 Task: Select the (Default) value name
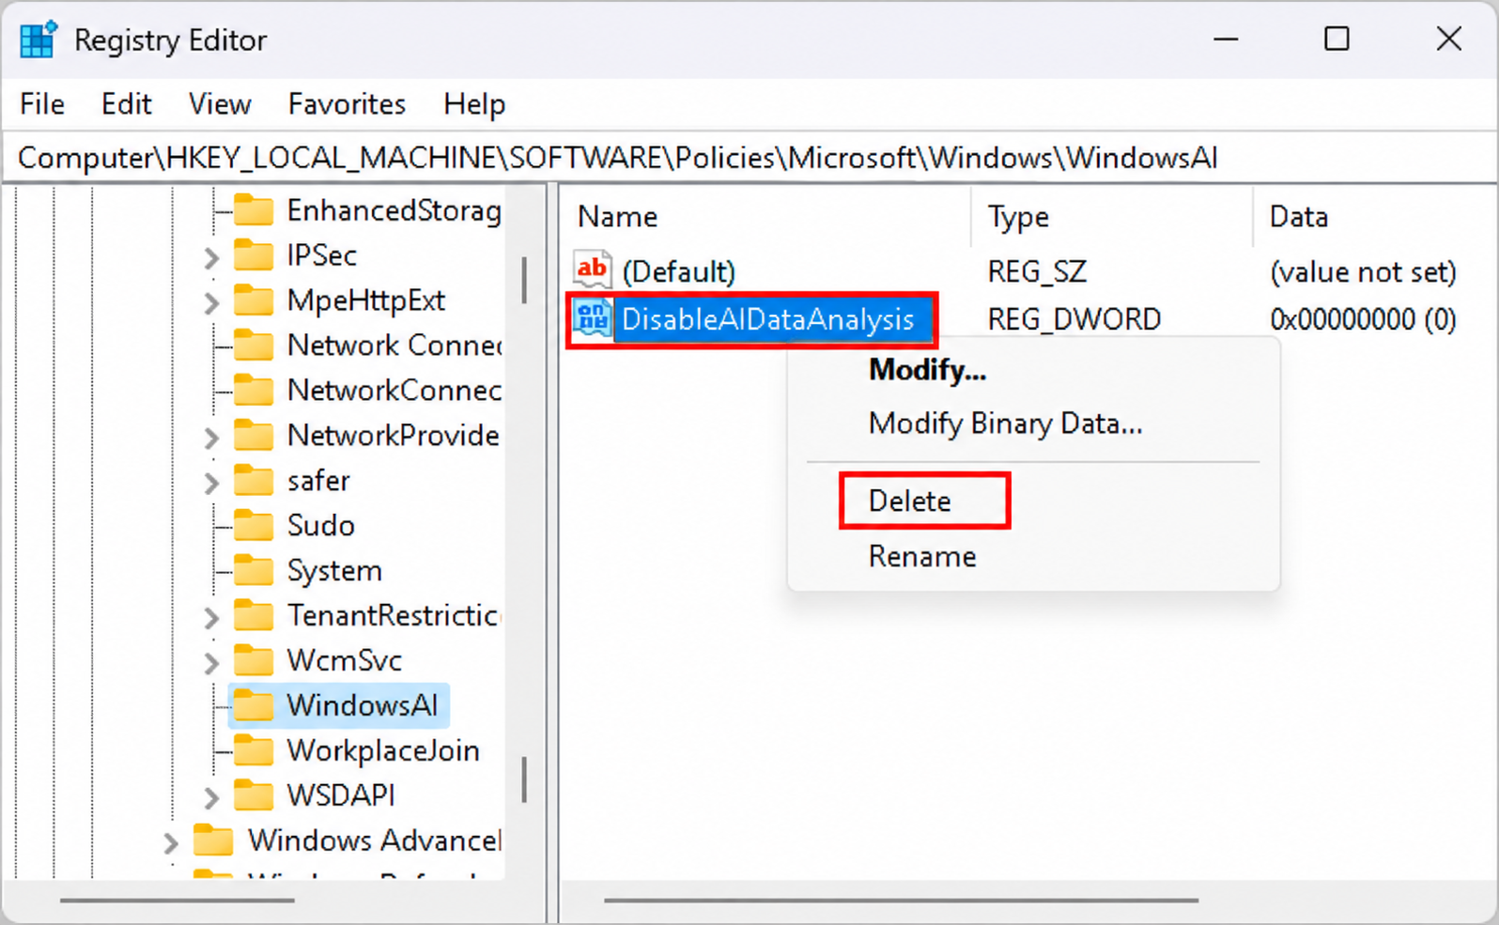pyautogui.click(x=679, y=272)
